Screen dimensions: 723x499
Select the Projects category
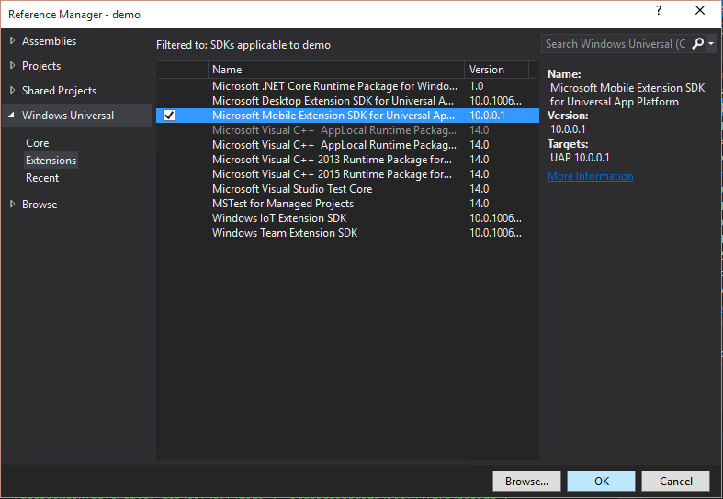point(41,66)
